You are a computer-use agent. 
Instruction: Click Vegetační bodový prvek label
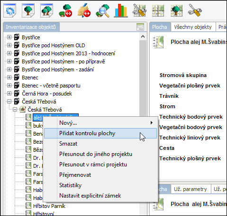(x=191, y=127)
